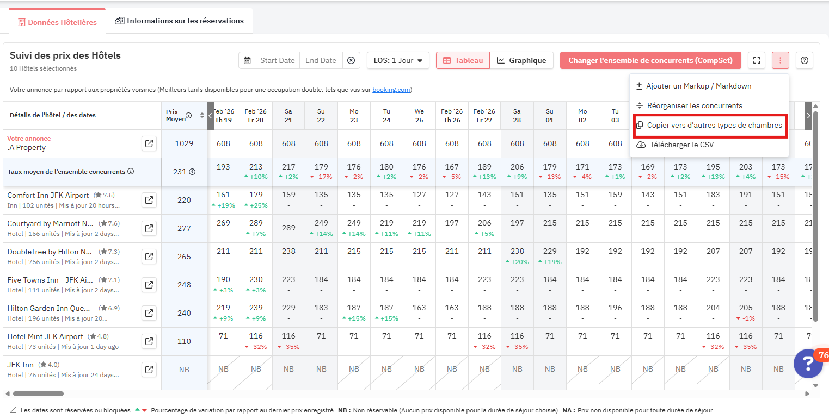This screenshot has width=829, height=419.
Task: Click the horizontal scrollbar at table bottom
Action: pyautogui.click(x=38, y=393)
